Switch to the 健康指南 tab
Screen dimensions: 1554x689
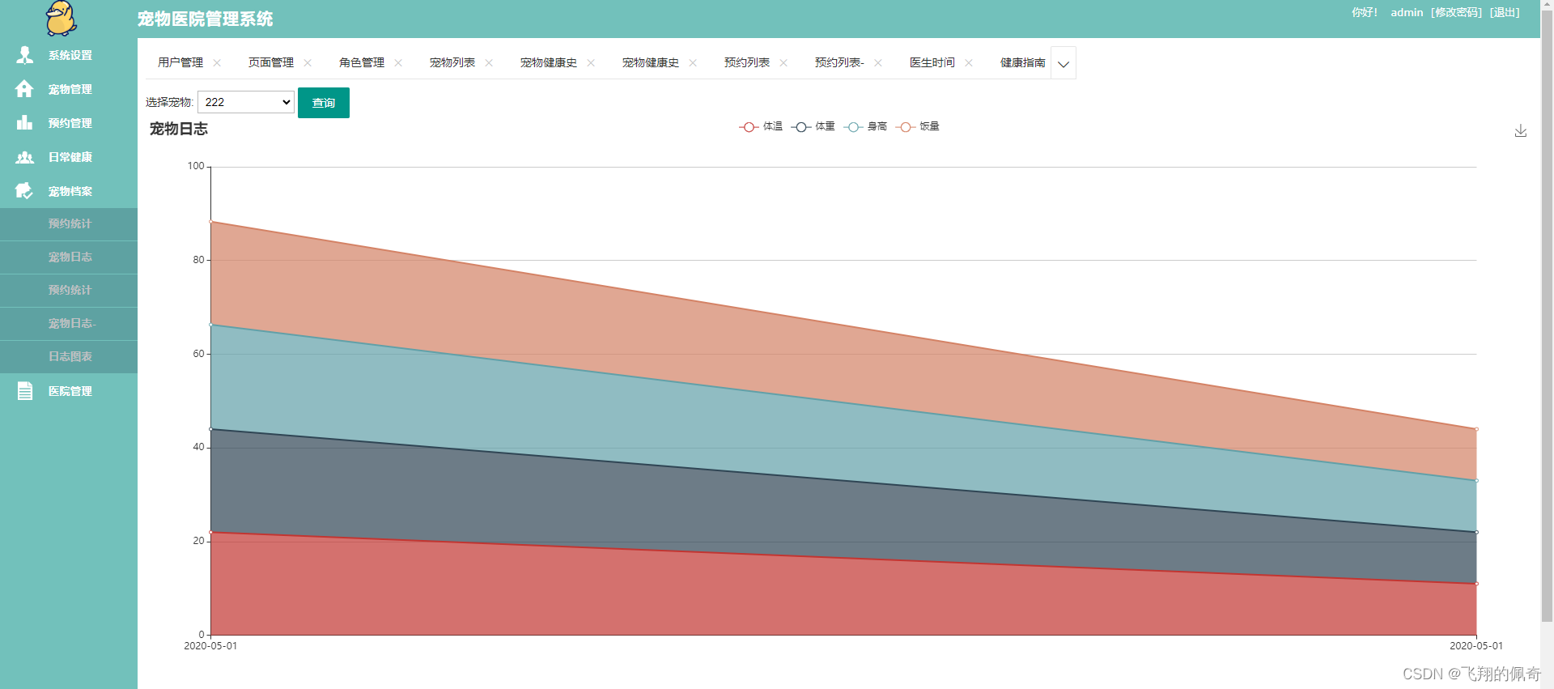click(x=1023, y=62)
